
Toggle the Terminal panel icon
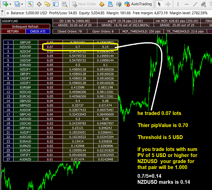click(x=56, y=4)
